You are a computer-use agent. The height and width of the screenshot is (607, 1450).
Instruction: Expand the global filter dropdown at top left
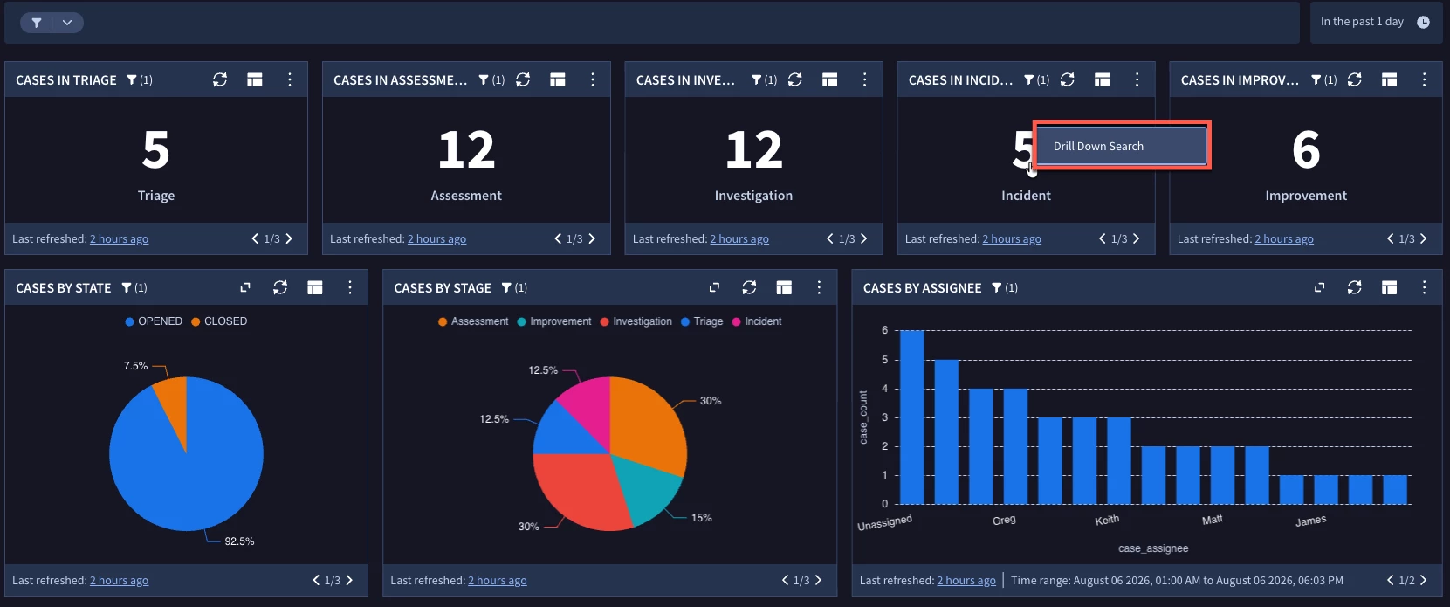(x=67, y=23)
